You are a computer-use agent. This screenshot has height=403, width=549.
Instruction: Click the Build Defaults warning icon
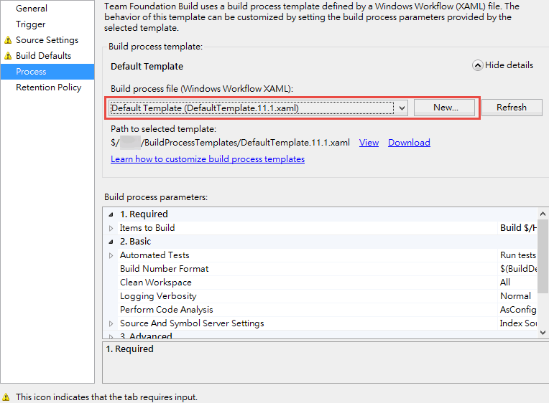click(x=8, y=56)
